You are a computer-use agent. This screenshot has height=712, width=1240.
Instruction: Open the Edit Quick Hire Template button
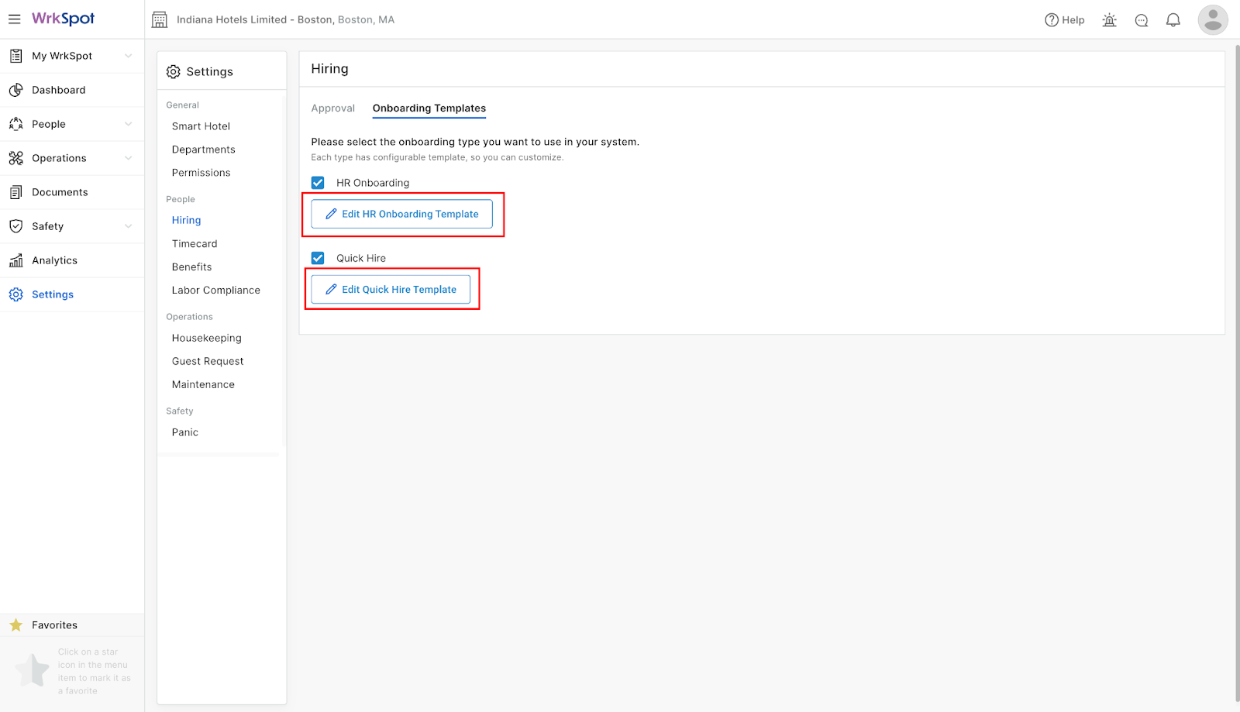click(x=391, y=289)
